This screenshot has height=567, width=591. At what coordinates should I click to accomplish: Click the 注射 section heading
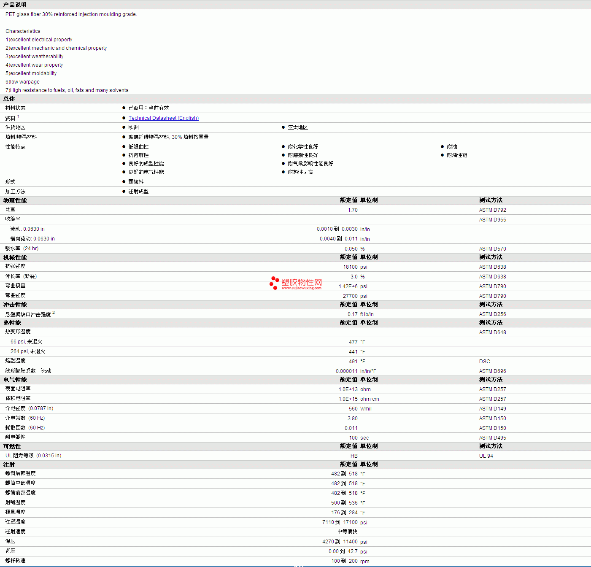click(x=9, y=464)
